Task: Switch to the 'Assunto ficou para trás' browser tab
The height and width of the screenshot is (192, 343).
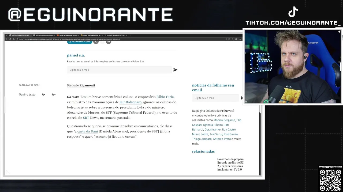Action: (20, 35)
